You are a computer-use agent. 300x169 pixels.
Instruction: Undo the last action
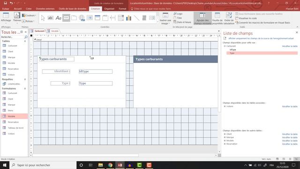[11, 3]
